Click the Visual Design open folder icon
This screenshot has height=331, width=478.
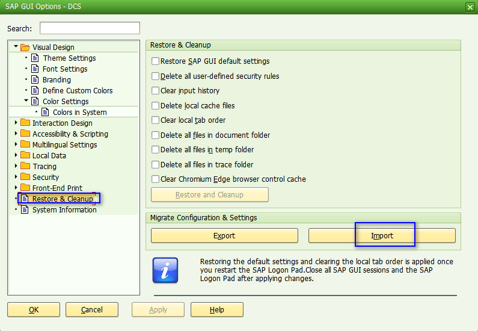pyautogui.click(x=25, y=48)
